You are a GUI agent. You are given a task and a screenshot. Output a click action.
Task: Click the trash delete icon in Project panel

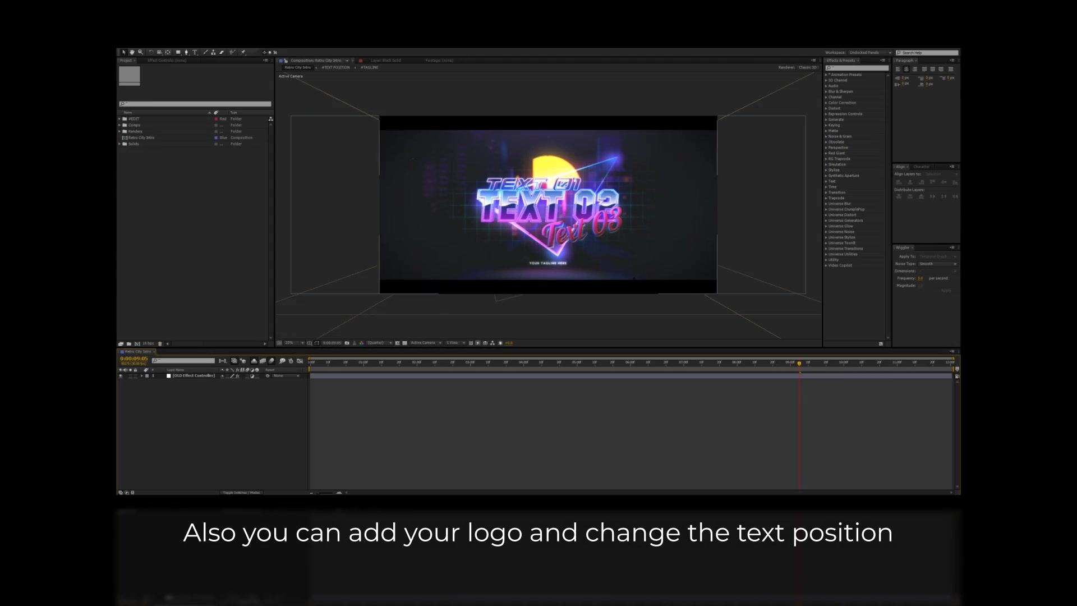160,343
